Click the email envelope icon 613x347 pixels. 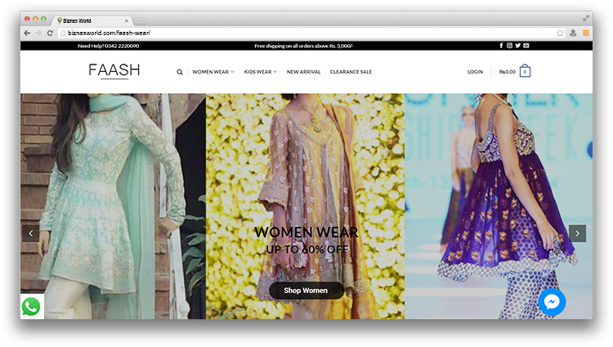pyautogui.click(x=526, y=46)
